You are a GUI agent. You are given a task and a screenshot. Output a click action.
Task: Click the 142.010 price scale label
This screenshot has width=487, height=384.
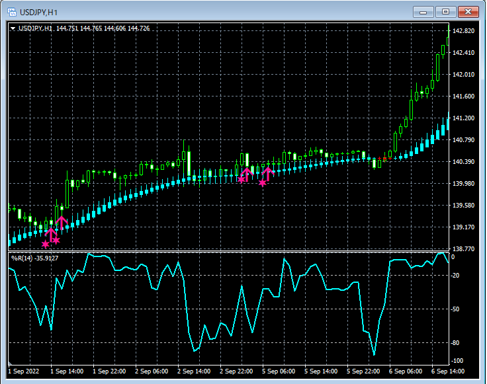click(463, 75)
